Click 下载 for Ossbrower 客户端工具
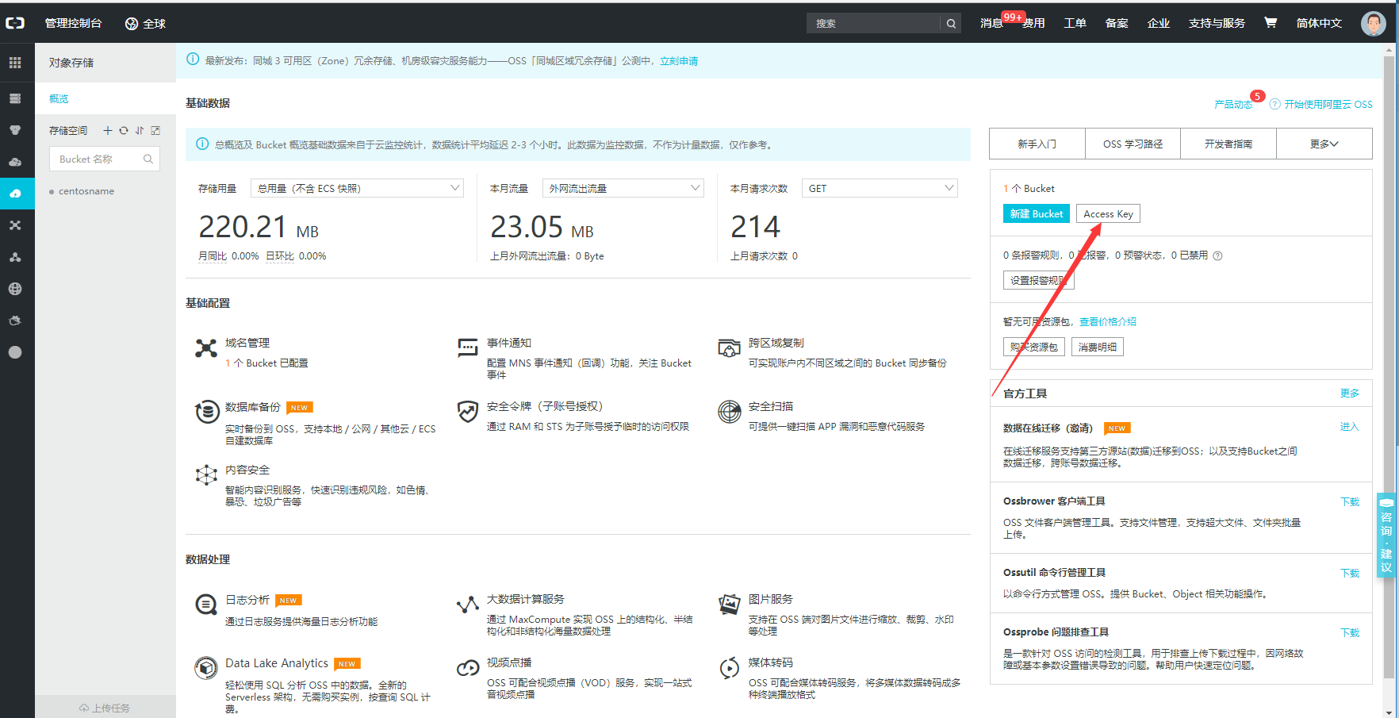The image size is (1399, 718). coord(1350,501)
